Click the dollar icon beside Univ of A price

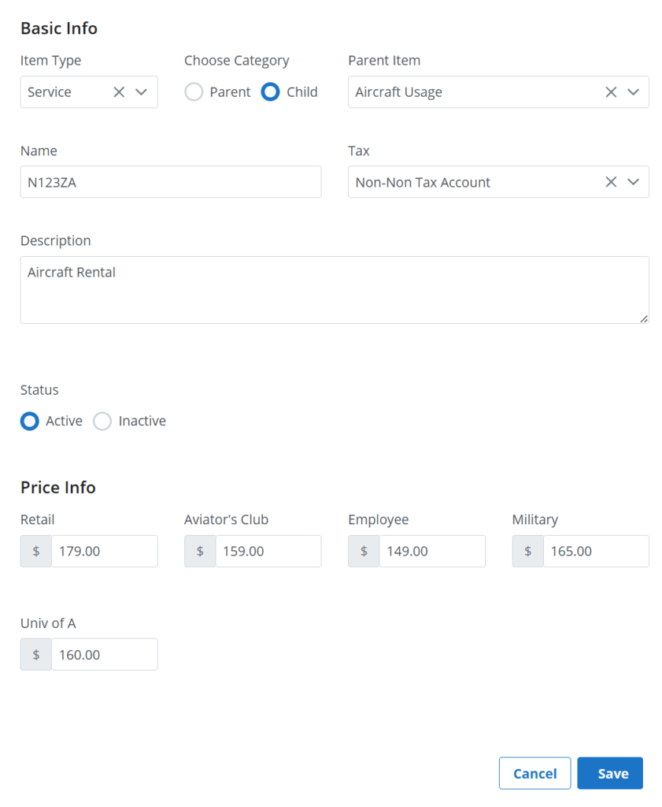36,655
